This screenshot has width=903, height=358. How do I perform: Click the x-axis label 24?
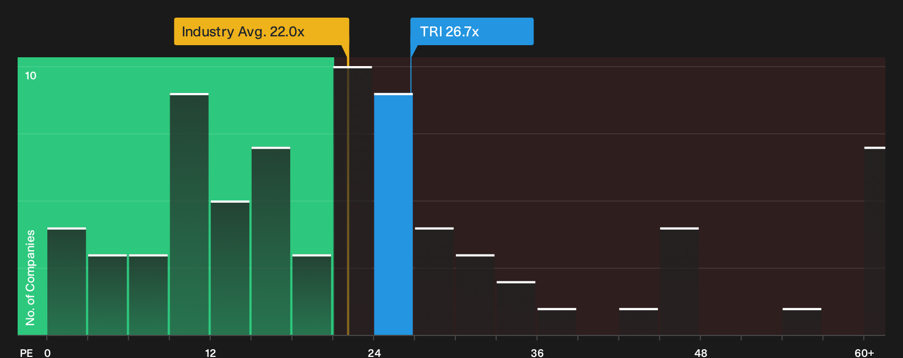point(374,352)
